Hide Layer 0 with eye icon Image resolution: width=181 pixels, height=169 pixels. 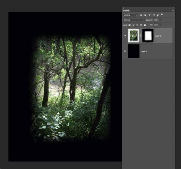[x=125, y=36]
